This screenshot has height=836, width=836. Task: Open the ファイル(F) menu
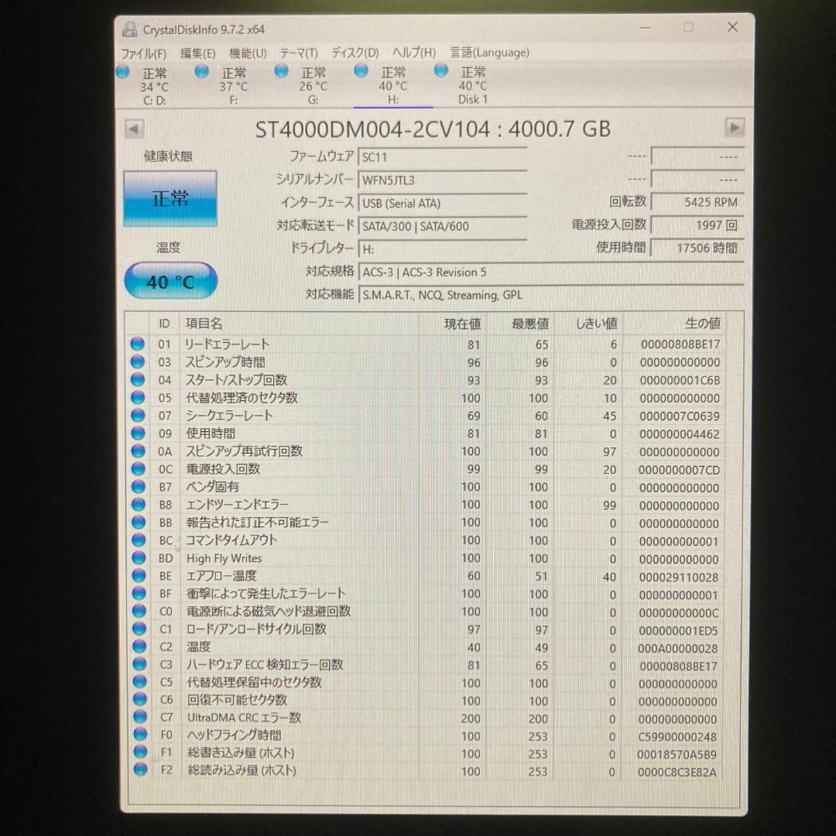(x=143, y=53)
